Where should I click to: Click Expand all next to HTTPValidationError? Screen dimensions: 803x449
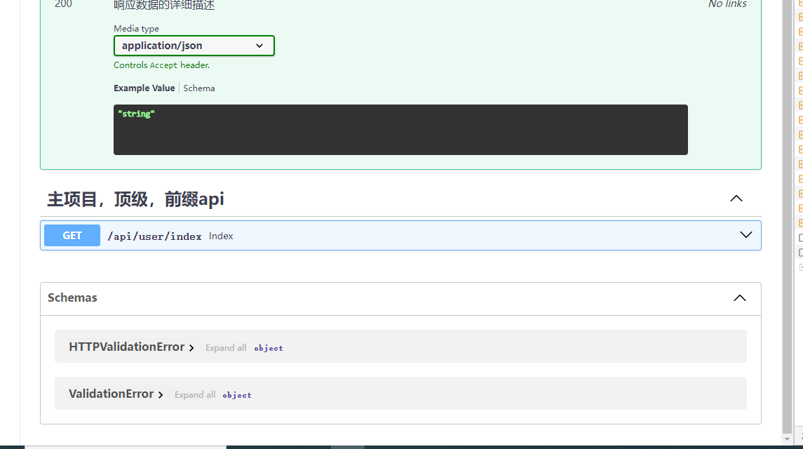point(226,348)
